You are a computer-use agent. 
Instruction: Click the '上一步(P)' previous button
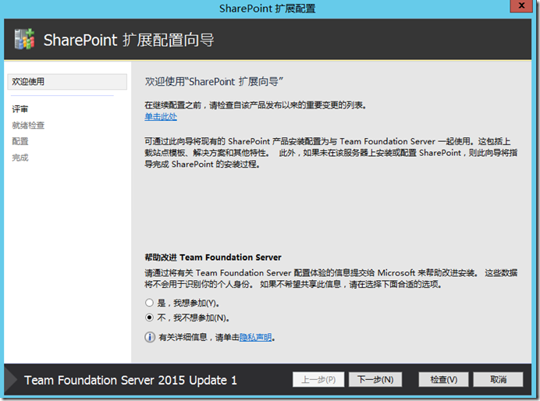(318, 379)
